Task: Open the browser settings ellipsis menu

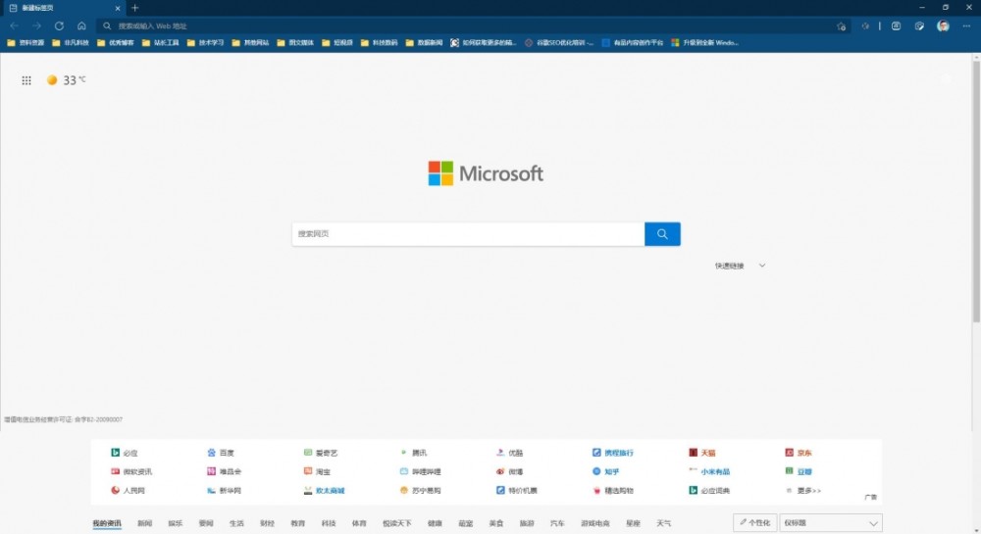Action: tap(966, 26)
